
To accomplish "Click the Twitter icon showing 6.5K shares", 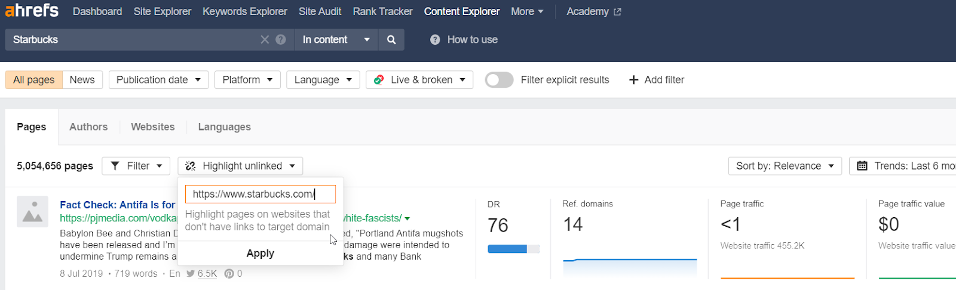I will pos(191,273).
